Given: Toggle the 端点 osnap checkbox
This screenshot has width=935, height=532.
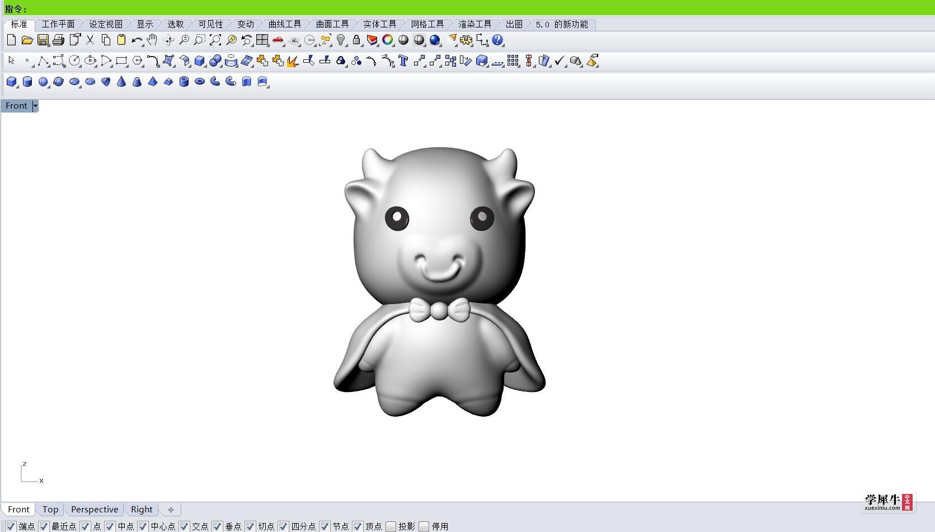Looking at the screenshot, I should click(11, 526).
